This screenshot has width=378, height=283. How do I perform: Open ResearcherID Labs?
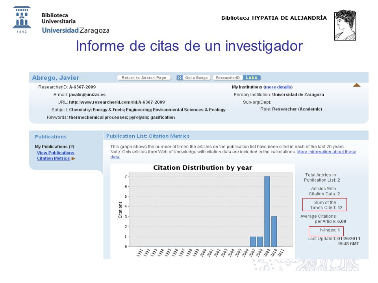tap(237, 78)
